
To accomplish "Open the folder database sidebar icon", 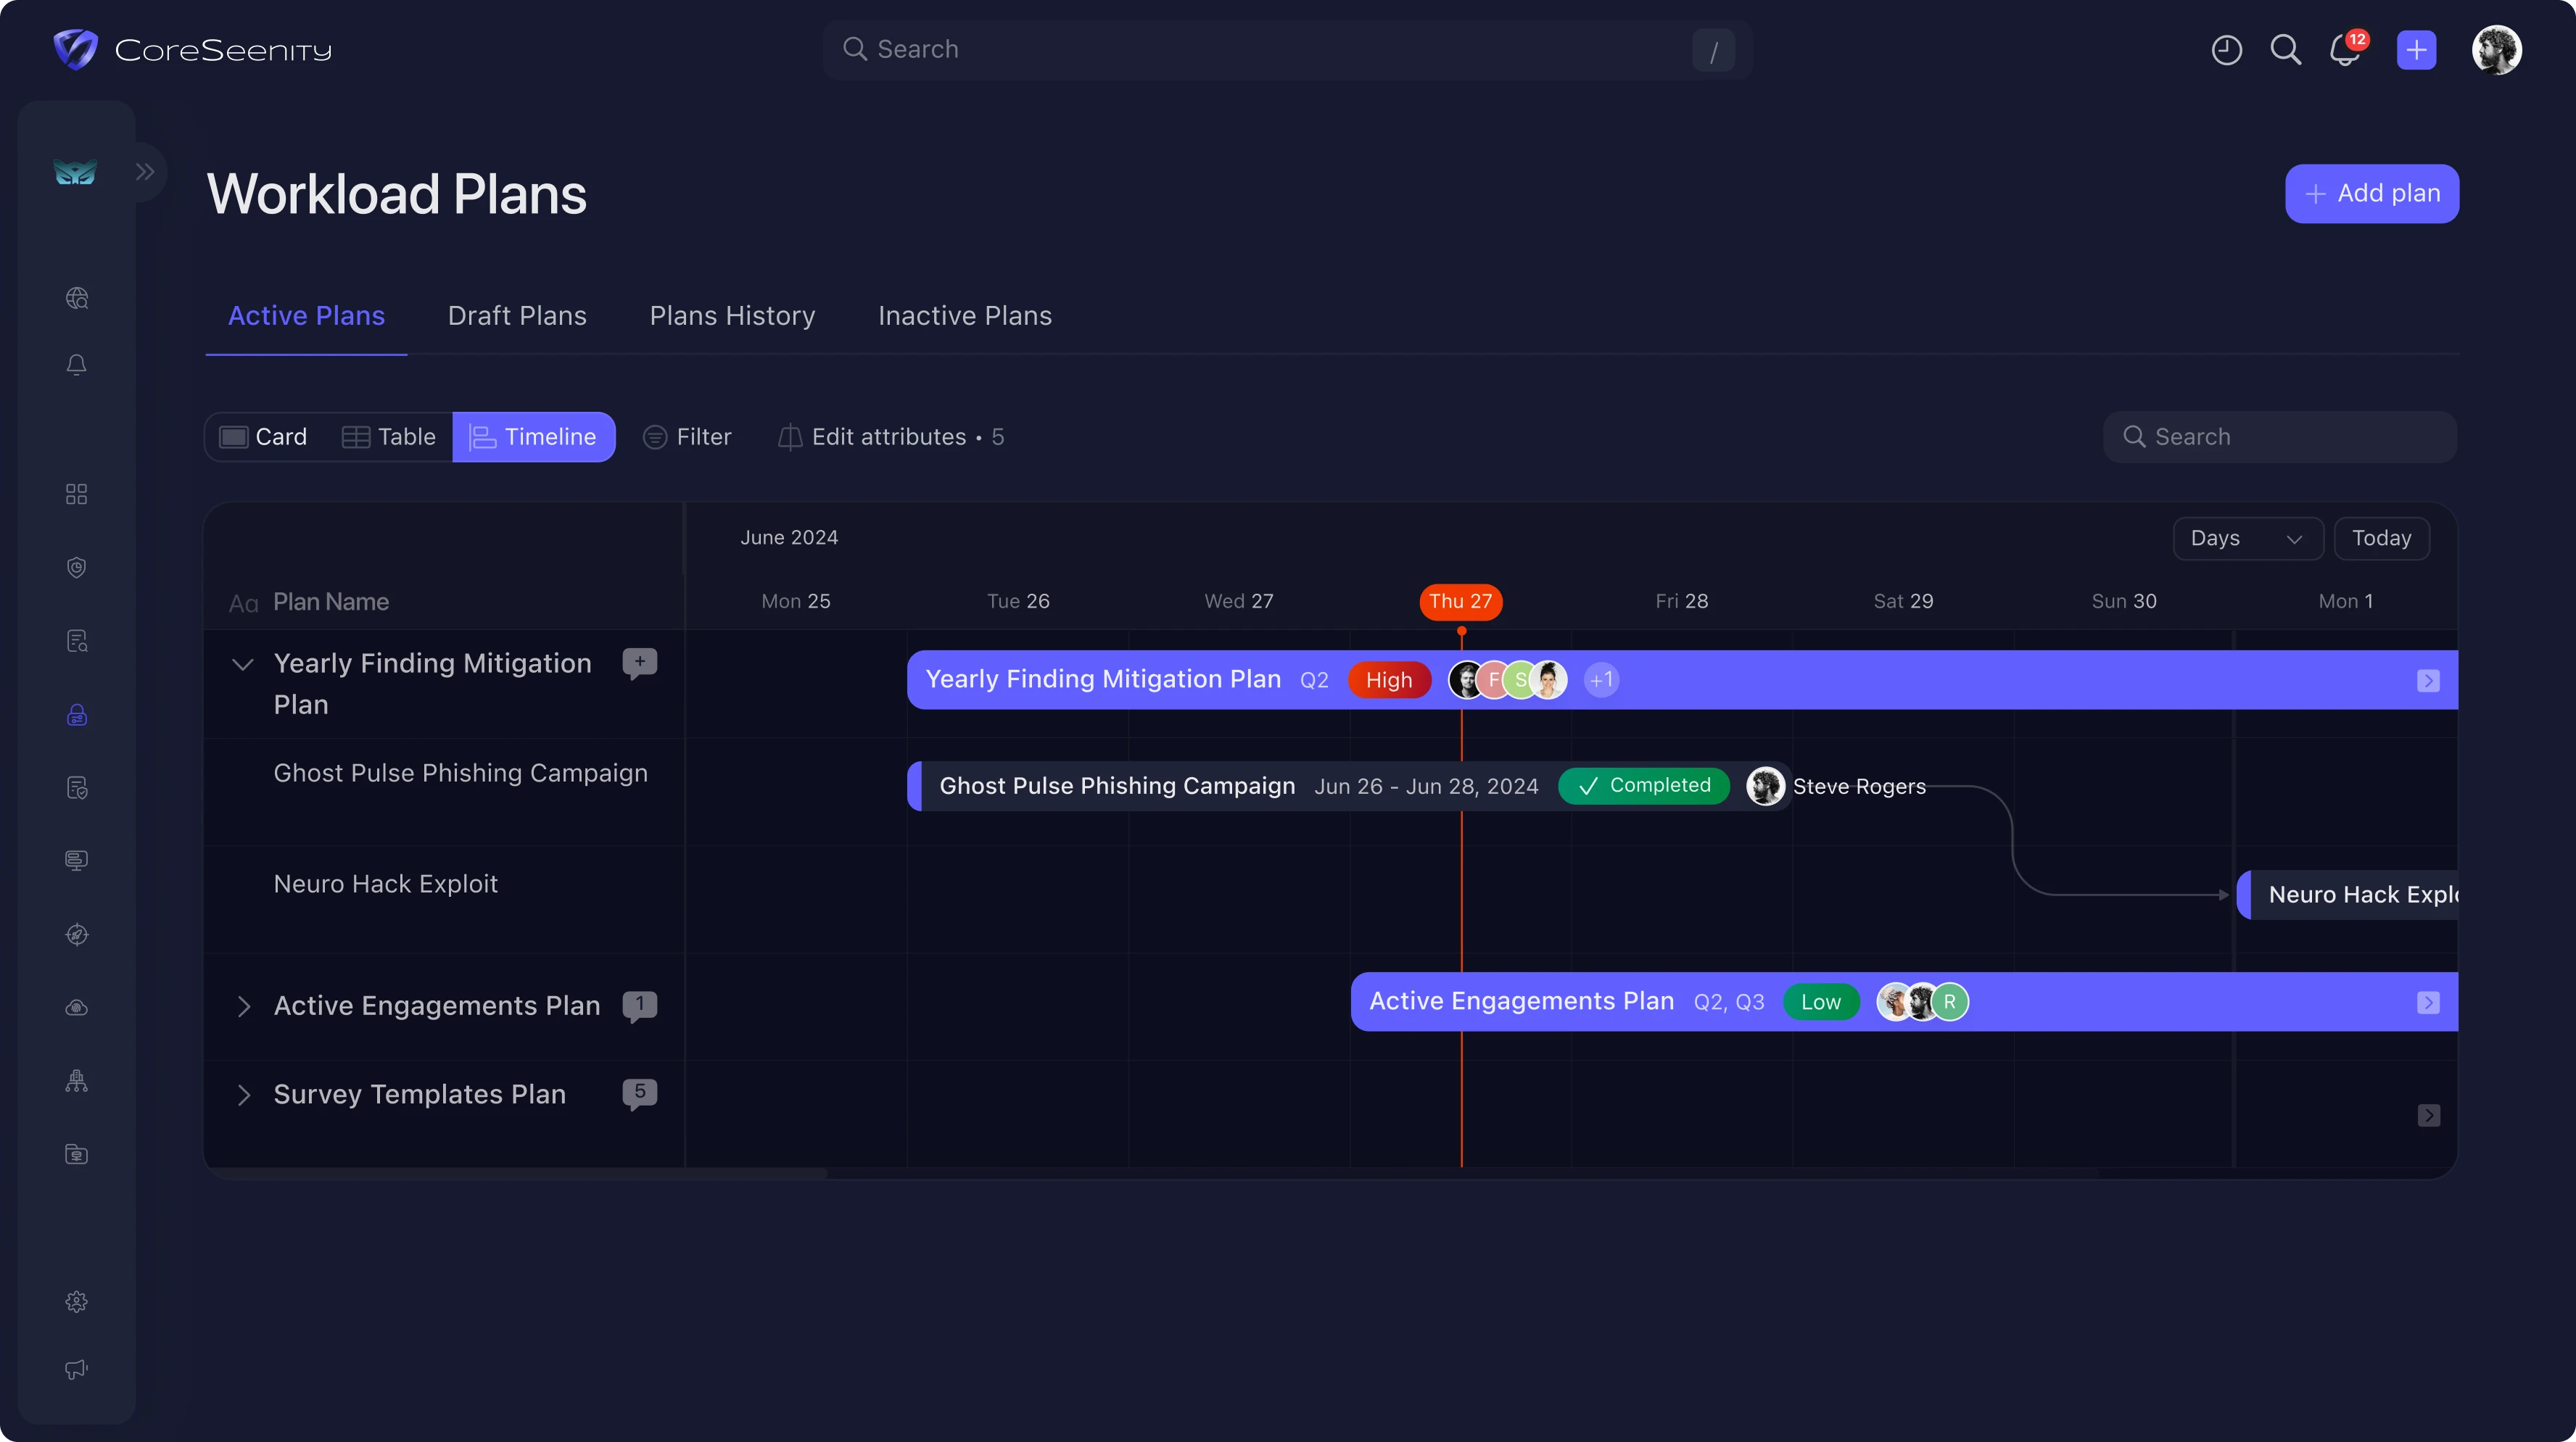I will point(77,1155).
